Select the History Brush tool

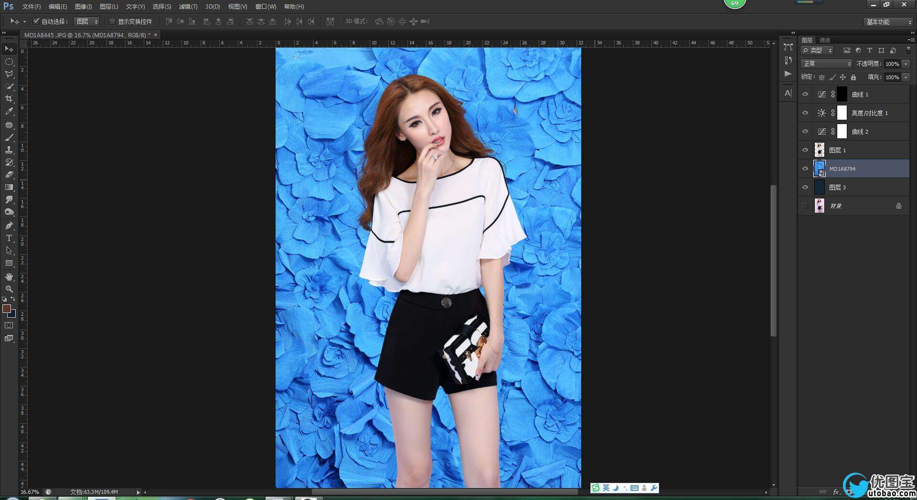[x=9, y=162]
